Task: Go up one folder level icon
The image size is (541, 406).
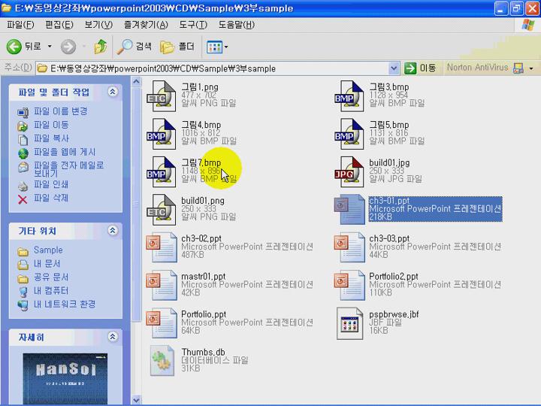Action: click(101, 47)
